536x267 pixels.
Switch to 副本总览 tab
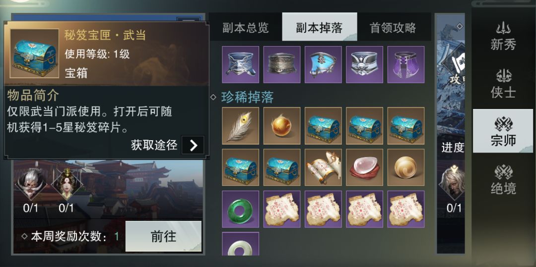click(246, 28)
